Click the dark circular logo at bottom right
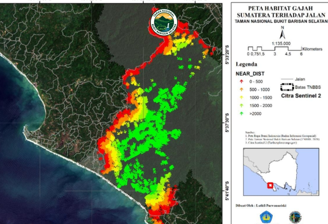This screenshot has width=328, height=224. [295, 217]
